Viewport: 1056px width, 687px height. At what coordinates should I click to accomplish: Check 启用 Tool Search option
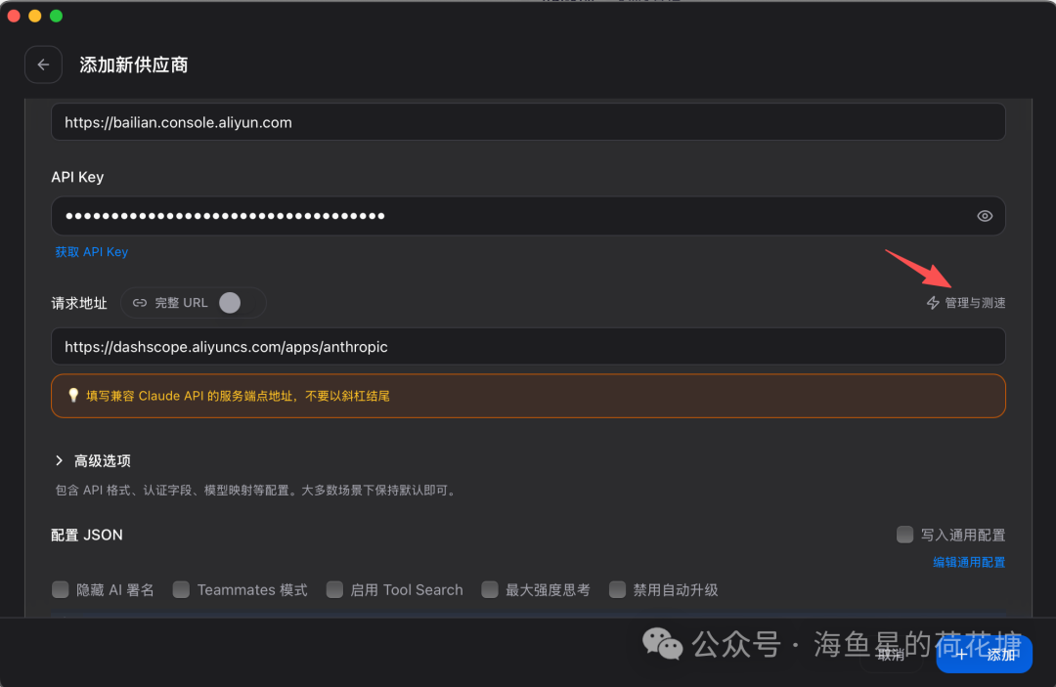coord(334,589)
